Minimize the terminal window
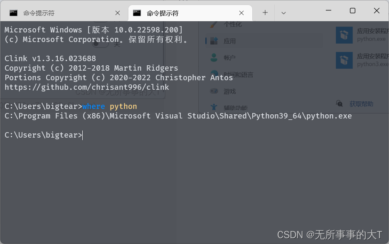Viewport: 389px width, 244px height. [x=328, y=10]
